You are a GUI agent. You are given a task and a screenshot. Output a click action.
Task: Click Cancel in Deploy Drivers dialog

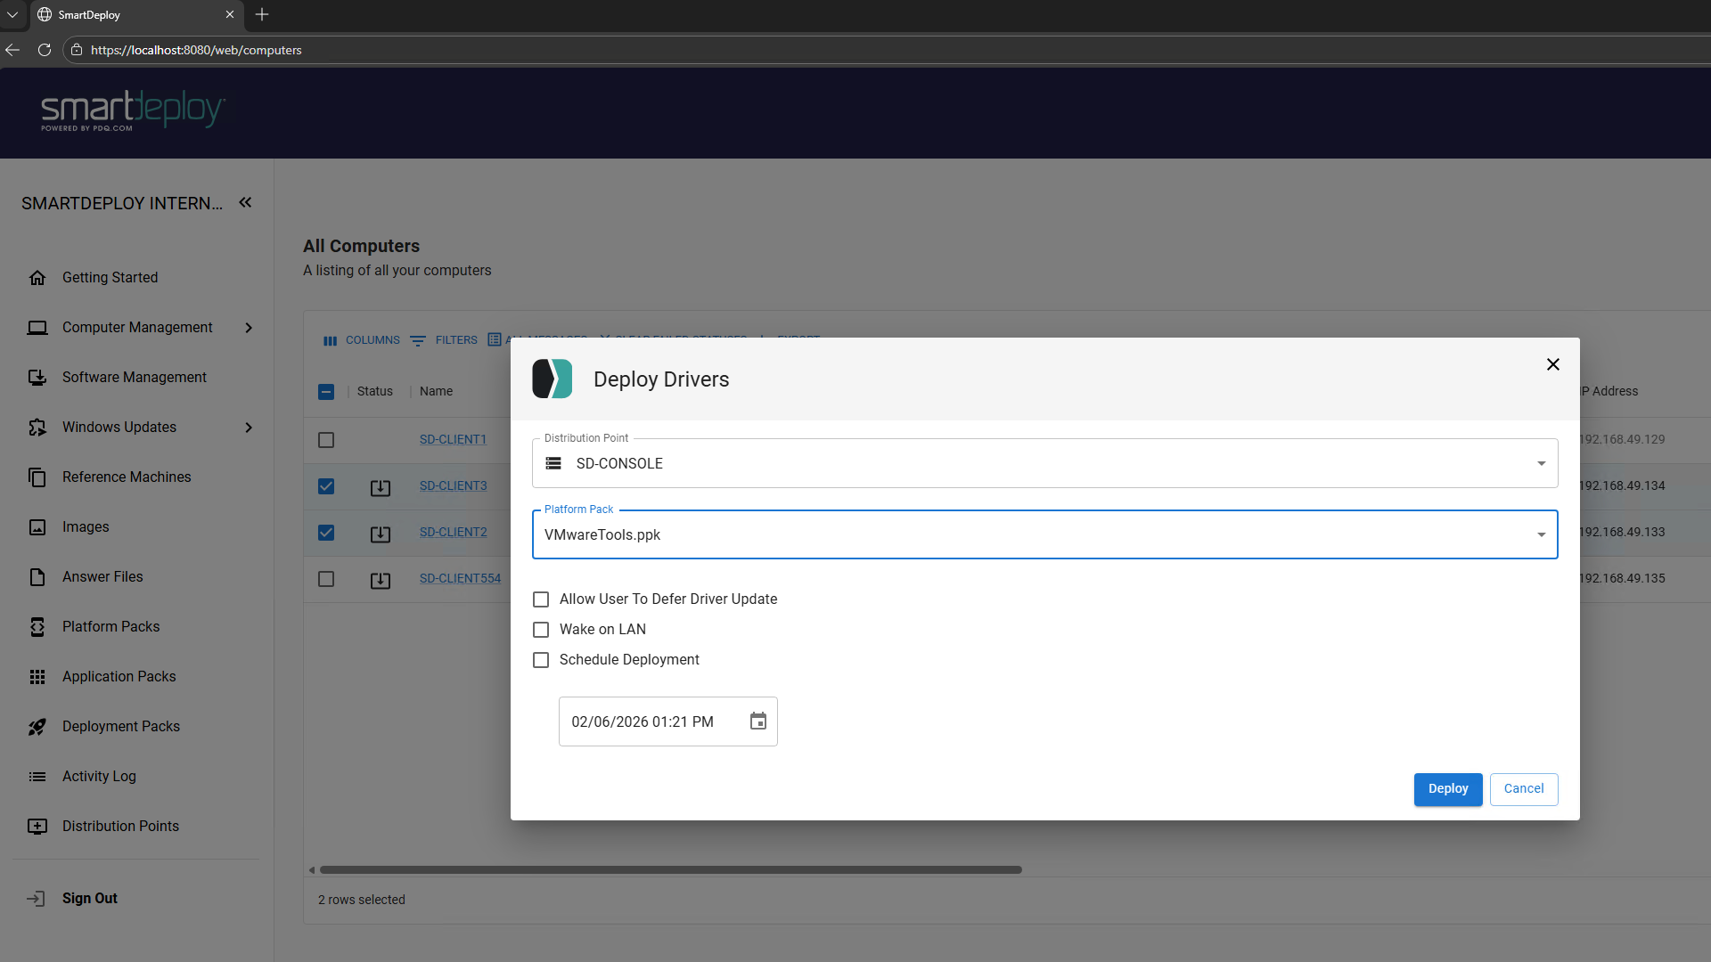[x=1523, y=789]
